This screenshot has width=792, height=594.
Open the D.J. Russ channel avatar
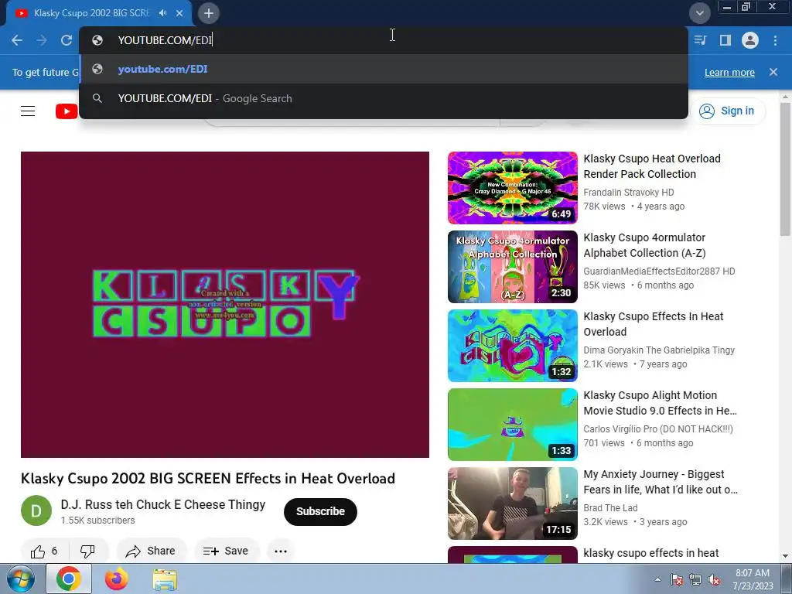(x=36, y=510)
